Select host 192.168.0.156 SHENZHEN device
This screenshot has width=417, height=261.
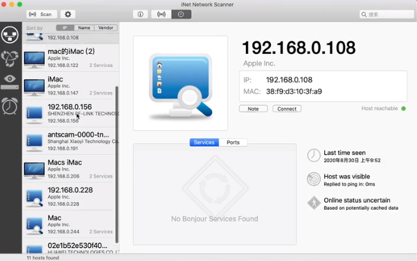pos(71,114)
